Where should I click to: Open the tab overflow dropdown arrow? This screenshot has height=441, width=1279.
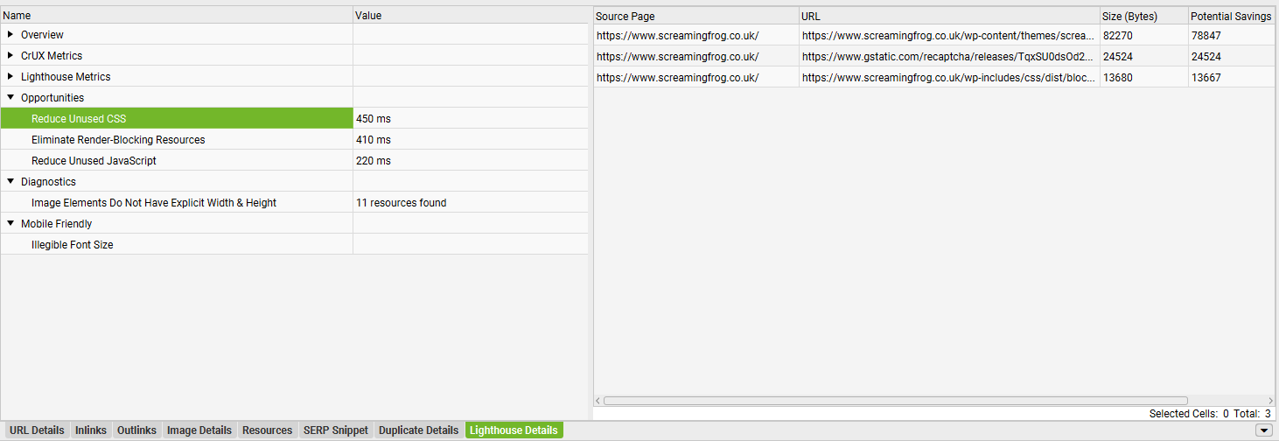click(1263, 430)
